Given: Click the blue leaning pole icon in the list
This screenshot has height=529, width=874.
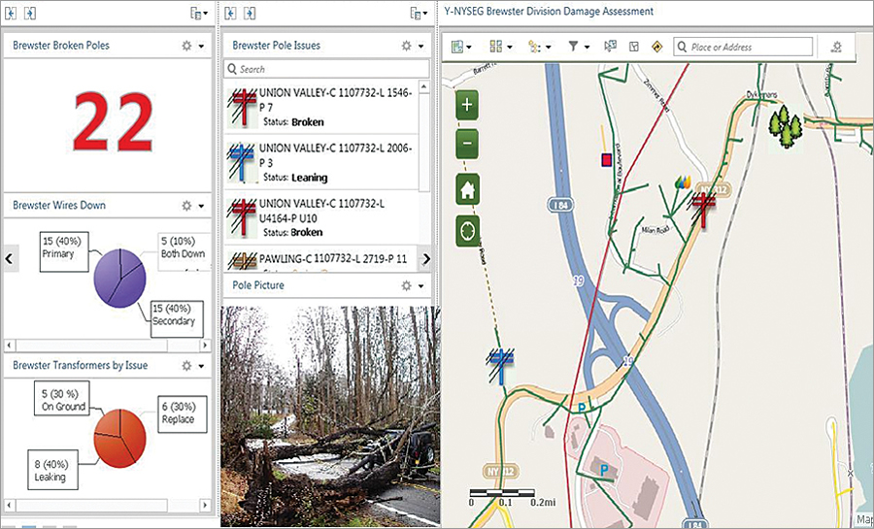Looking at the screenshot, I should coord(242,162).
